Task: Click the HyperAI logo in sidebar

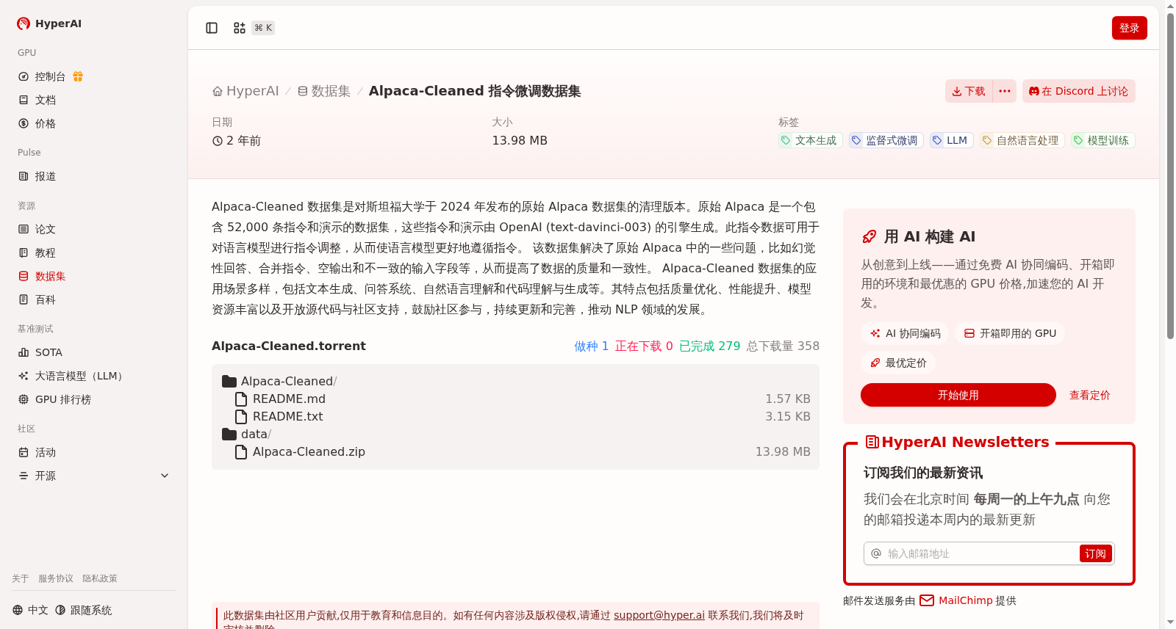Action: (x=49, y=23)
